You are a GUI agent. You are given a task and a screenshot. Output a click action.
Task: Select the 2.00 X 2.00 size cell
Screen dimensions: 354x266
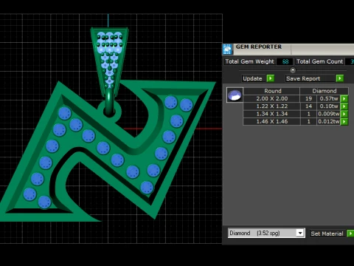tap(271, 99)
